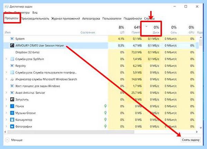Click Меньше to collapse details
The height and width of the screenshot is (149, 207).
pos(14,140)
